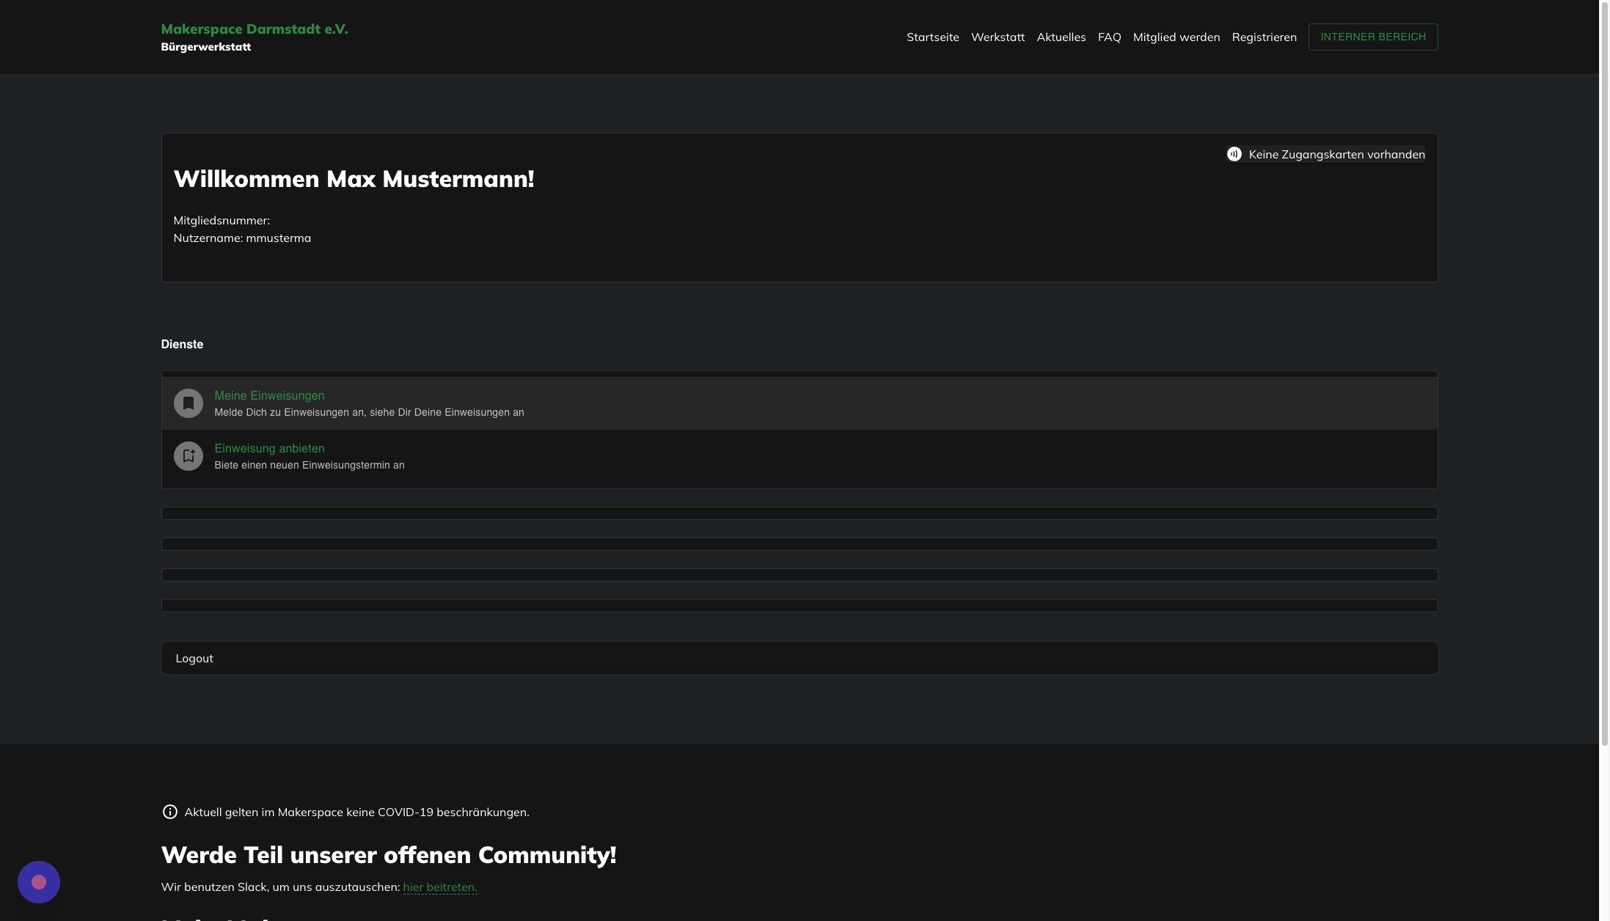Open the Einweisung anbieten link
Screen dimensions: 1610x921
click(269, 448)
